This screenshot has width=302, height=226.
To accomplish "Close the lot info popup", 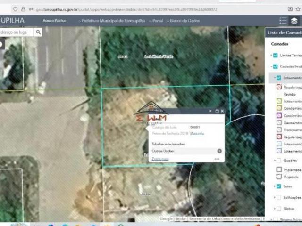I will coord(222,111).
